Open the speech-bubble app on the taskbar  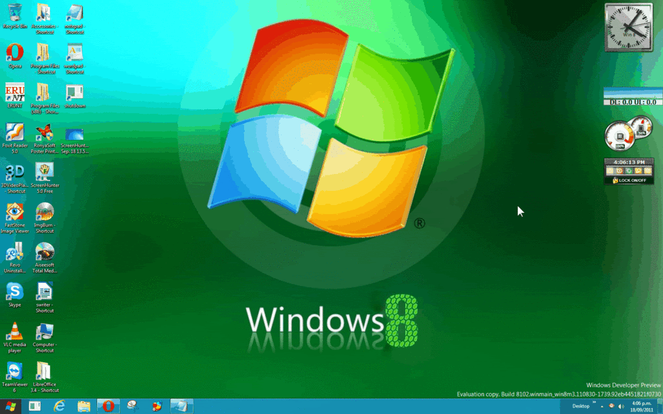pos(133,406)
